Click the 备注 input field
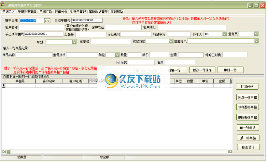 click(180, 62)
